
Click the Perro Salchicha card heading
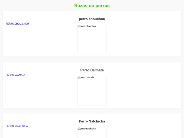[x=92, y=121]
